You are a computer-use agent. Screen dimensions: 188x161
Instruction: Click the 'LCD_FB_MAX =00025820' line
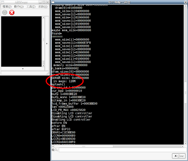coord(69,110)
